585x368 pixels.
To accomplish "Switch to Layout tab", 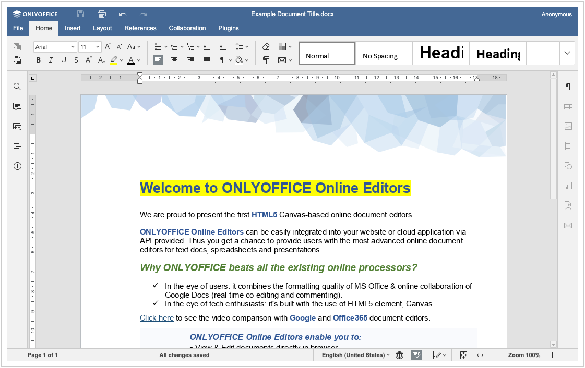I will (102, 28).
